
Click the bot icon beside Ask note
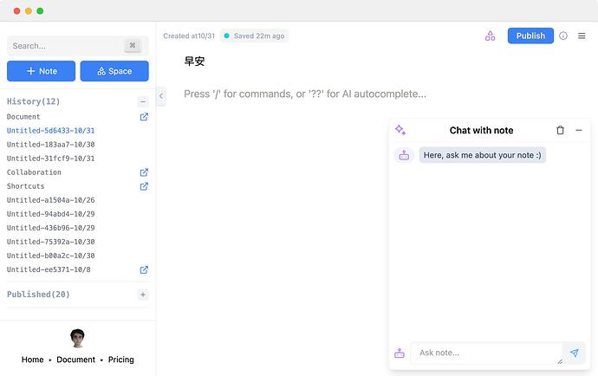(x=400, y=353)
